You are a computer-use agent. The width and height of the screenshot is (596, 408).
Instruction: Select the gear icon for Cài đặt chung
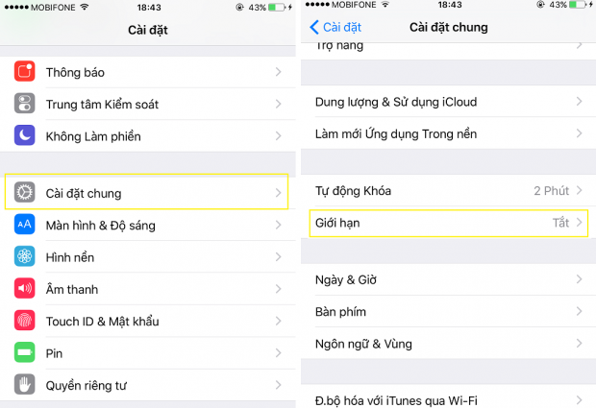[x=24, y=192]
